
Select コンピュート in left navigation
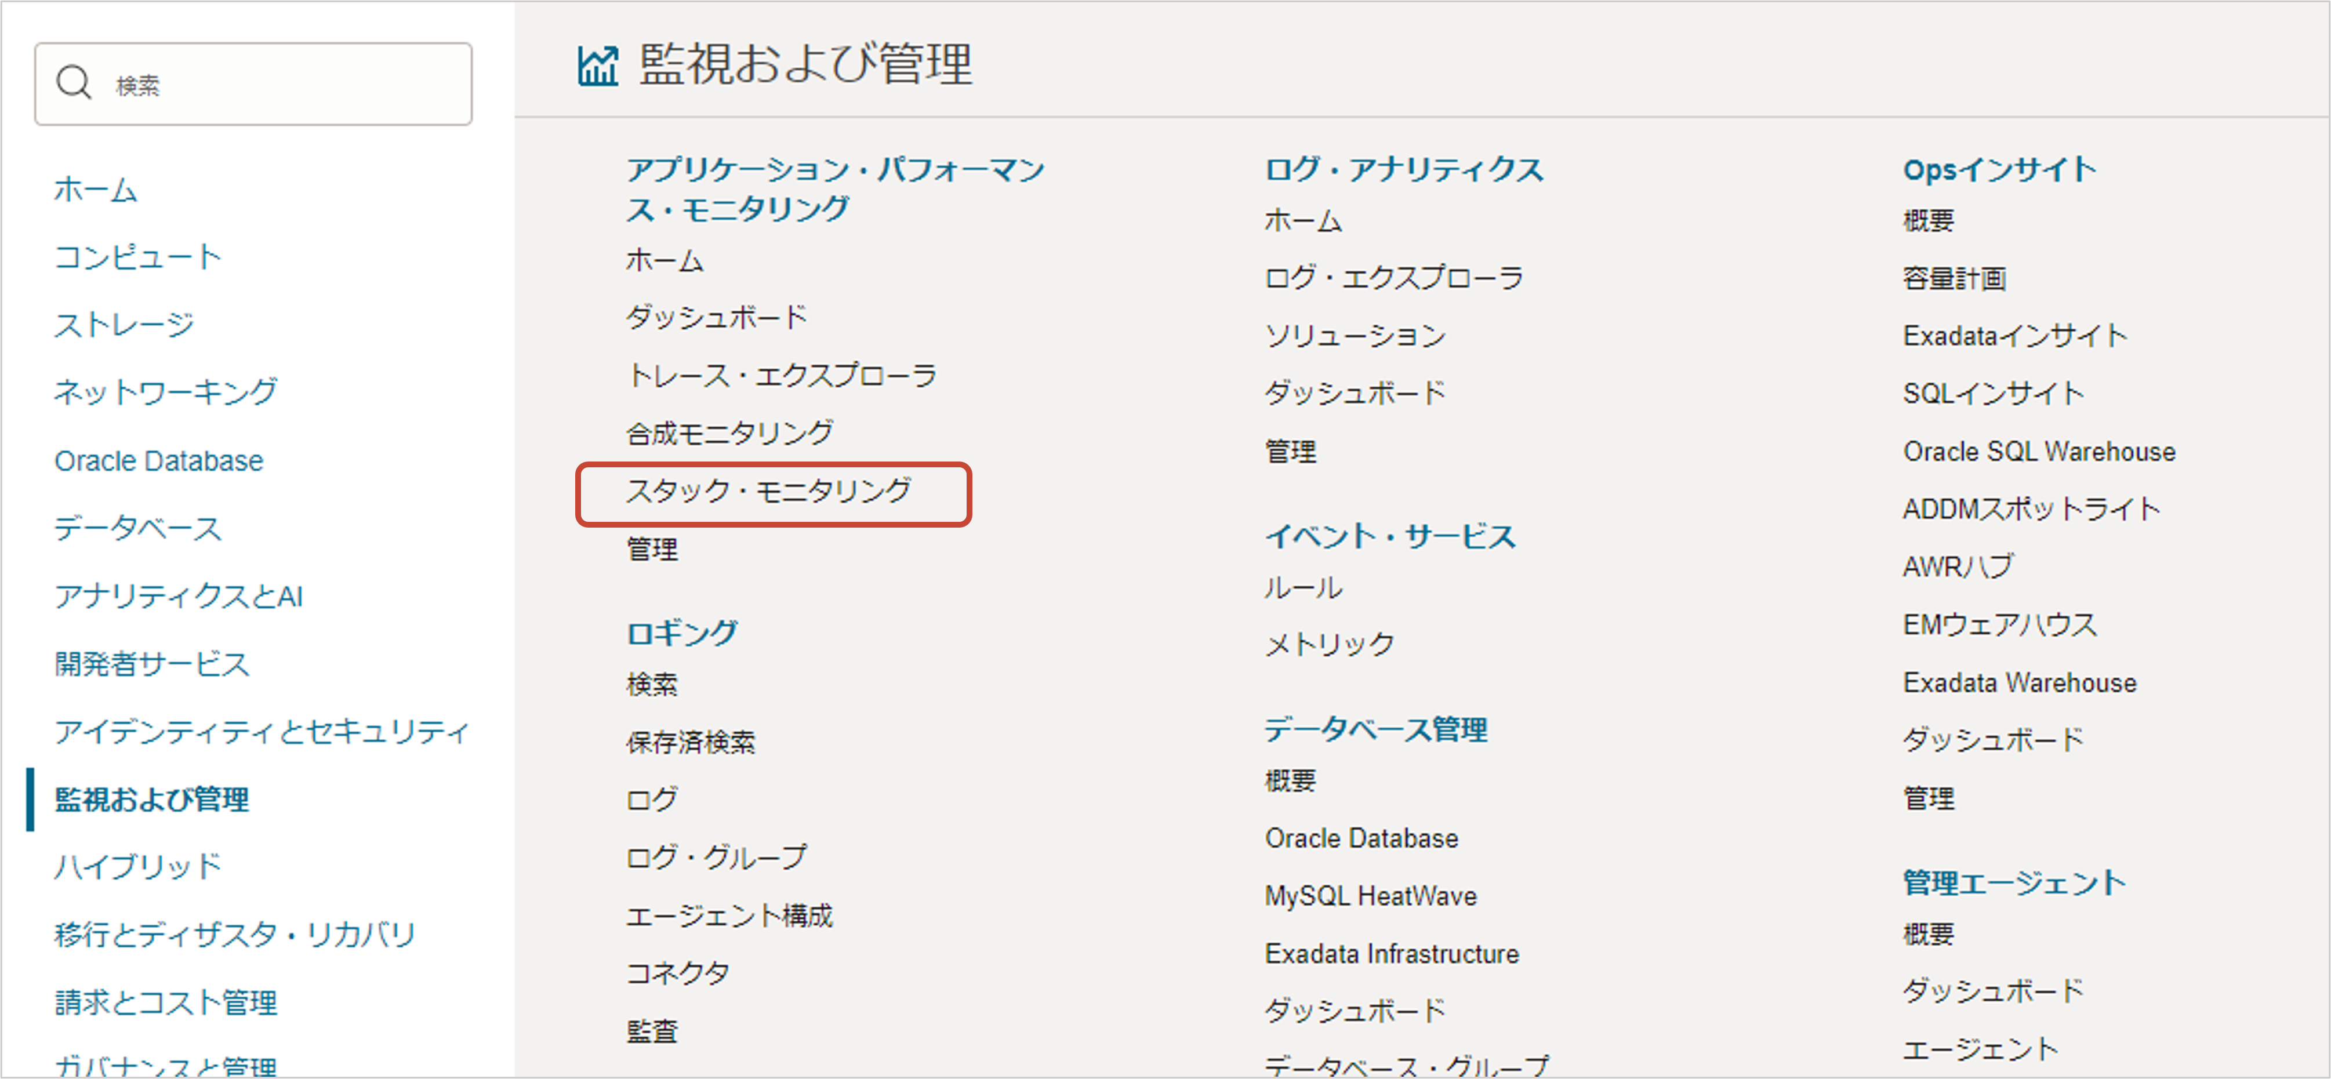137,258
